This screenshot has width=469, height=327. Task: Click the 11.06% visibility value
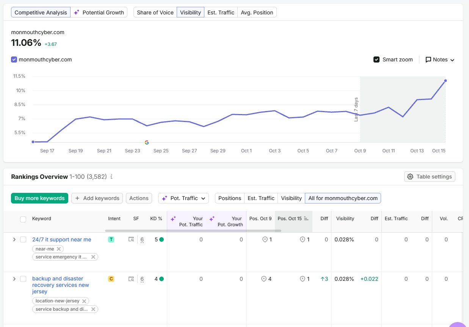[x=26, y=43]
